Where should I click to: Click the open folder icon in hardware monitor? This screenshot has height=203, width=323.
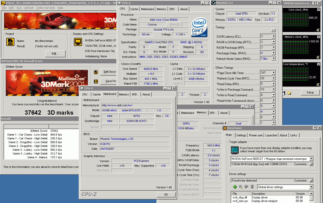coord(289,93)
